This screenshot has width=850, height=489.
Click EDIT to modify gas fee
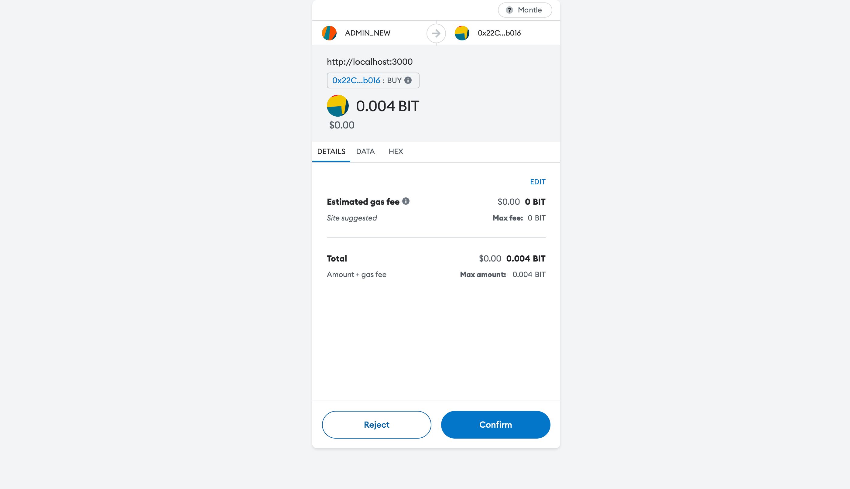click(538, 182)
